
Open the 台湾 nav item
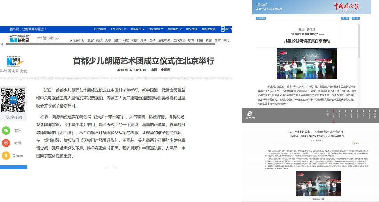click(x=152, y=40)
